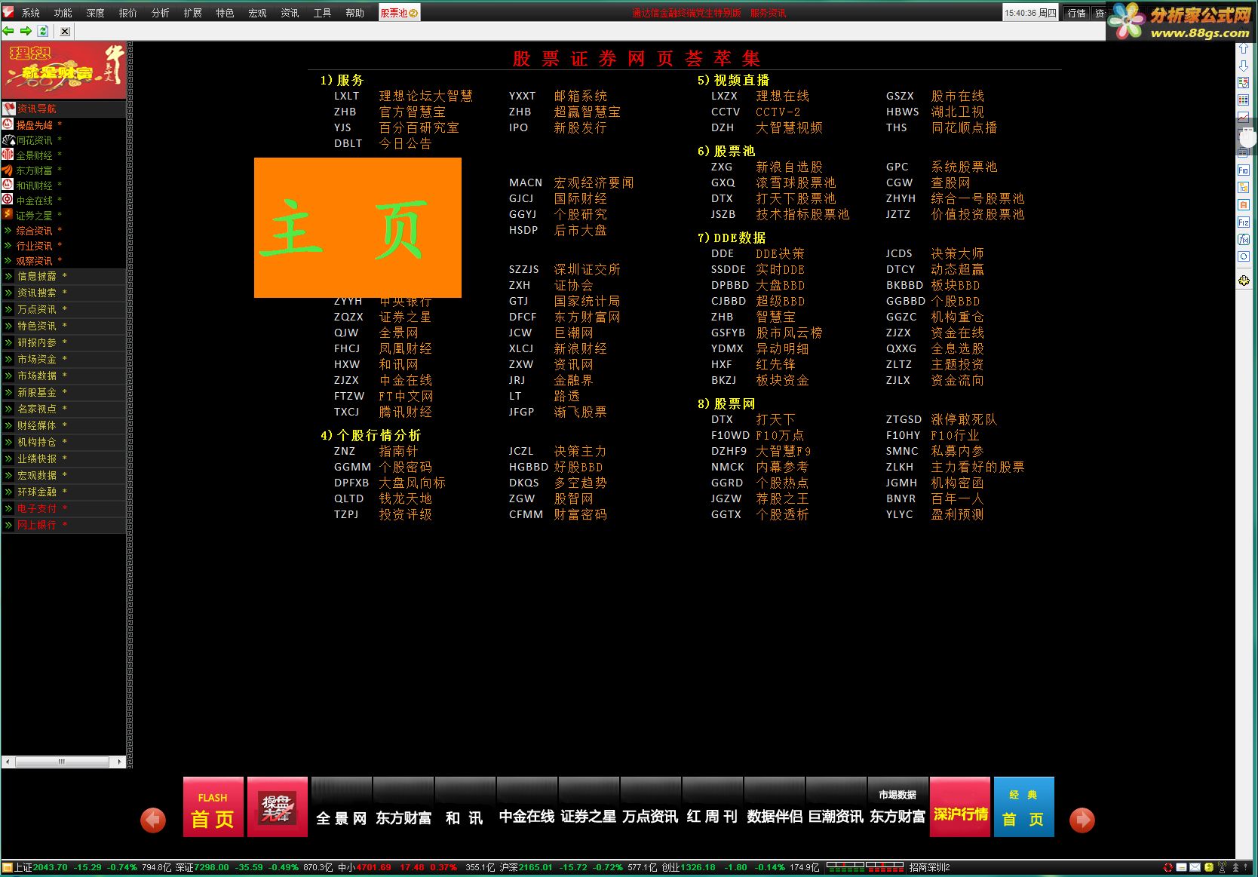The width and height of the screenshot is (1258, 877).
Task: Click the 招商深圳2 server label in status bar
Action: click(929, 868)
